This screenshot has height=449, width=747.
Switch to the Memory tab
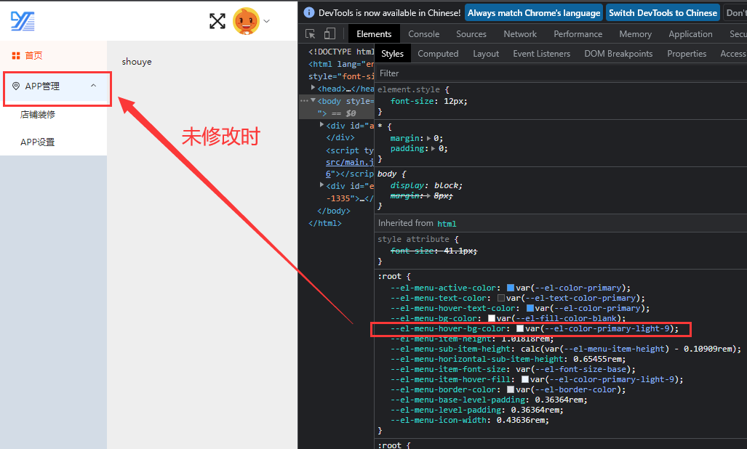(x=635, y=33)
